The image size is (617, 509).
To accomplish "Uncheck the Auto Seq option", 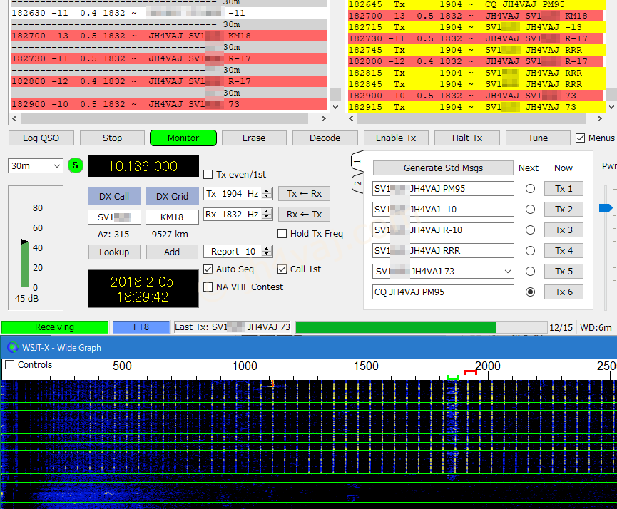I will [x=208, y=269].
